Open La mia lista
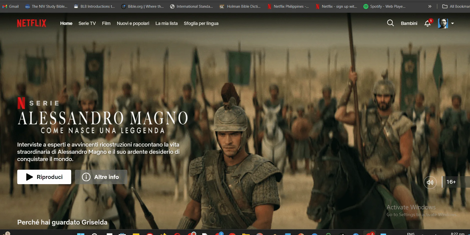 tap(167, 23)
